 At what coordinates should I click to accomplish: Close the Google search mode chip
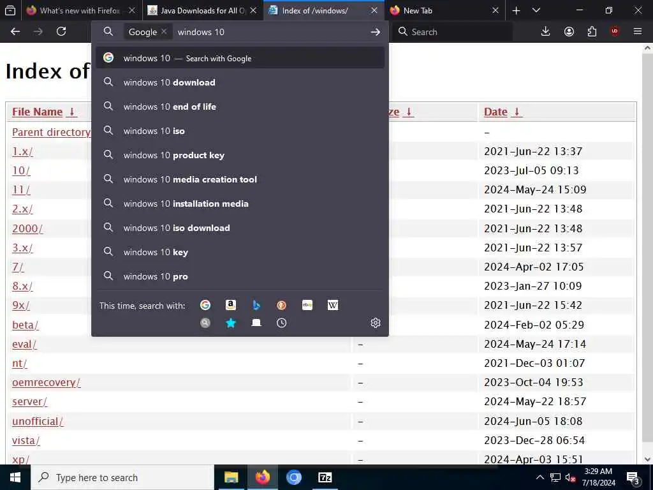[164, 32]
